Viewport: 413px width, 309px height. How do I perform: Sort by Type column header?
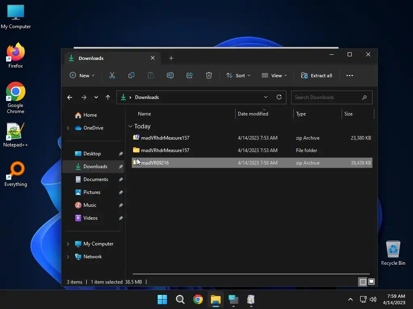[x=301, y=114]
